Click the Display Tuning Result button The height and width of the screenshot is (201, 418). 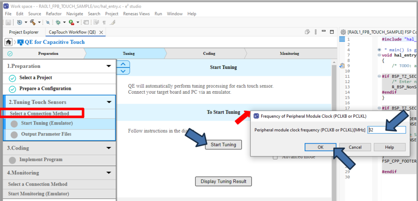[223, 181]
